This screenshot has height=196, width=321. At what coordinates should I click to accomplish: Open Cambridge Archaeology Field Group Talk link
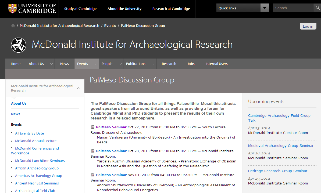coord(279,118)
